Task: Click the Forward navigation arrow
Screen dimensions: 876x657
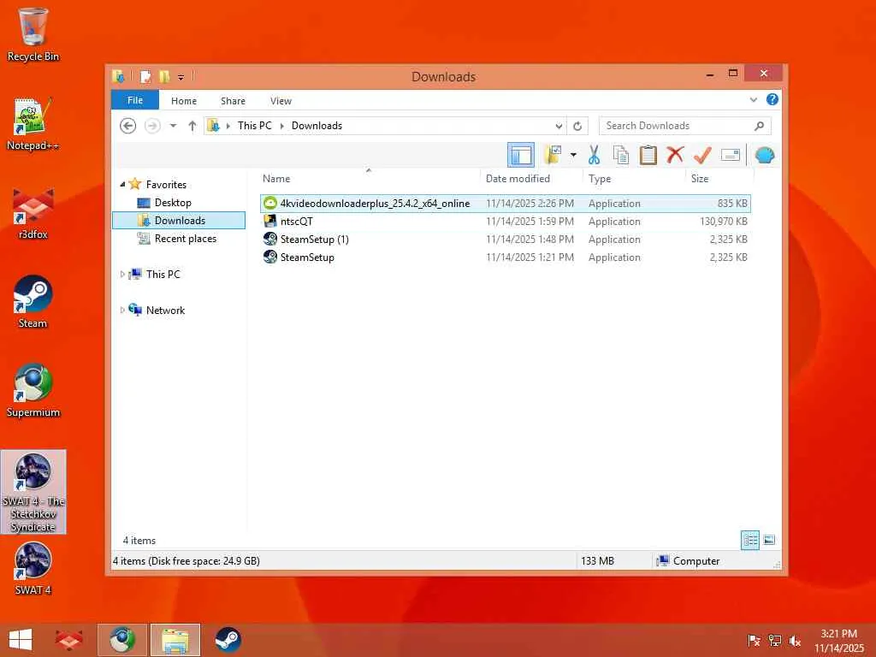Action: coord(152,126)
